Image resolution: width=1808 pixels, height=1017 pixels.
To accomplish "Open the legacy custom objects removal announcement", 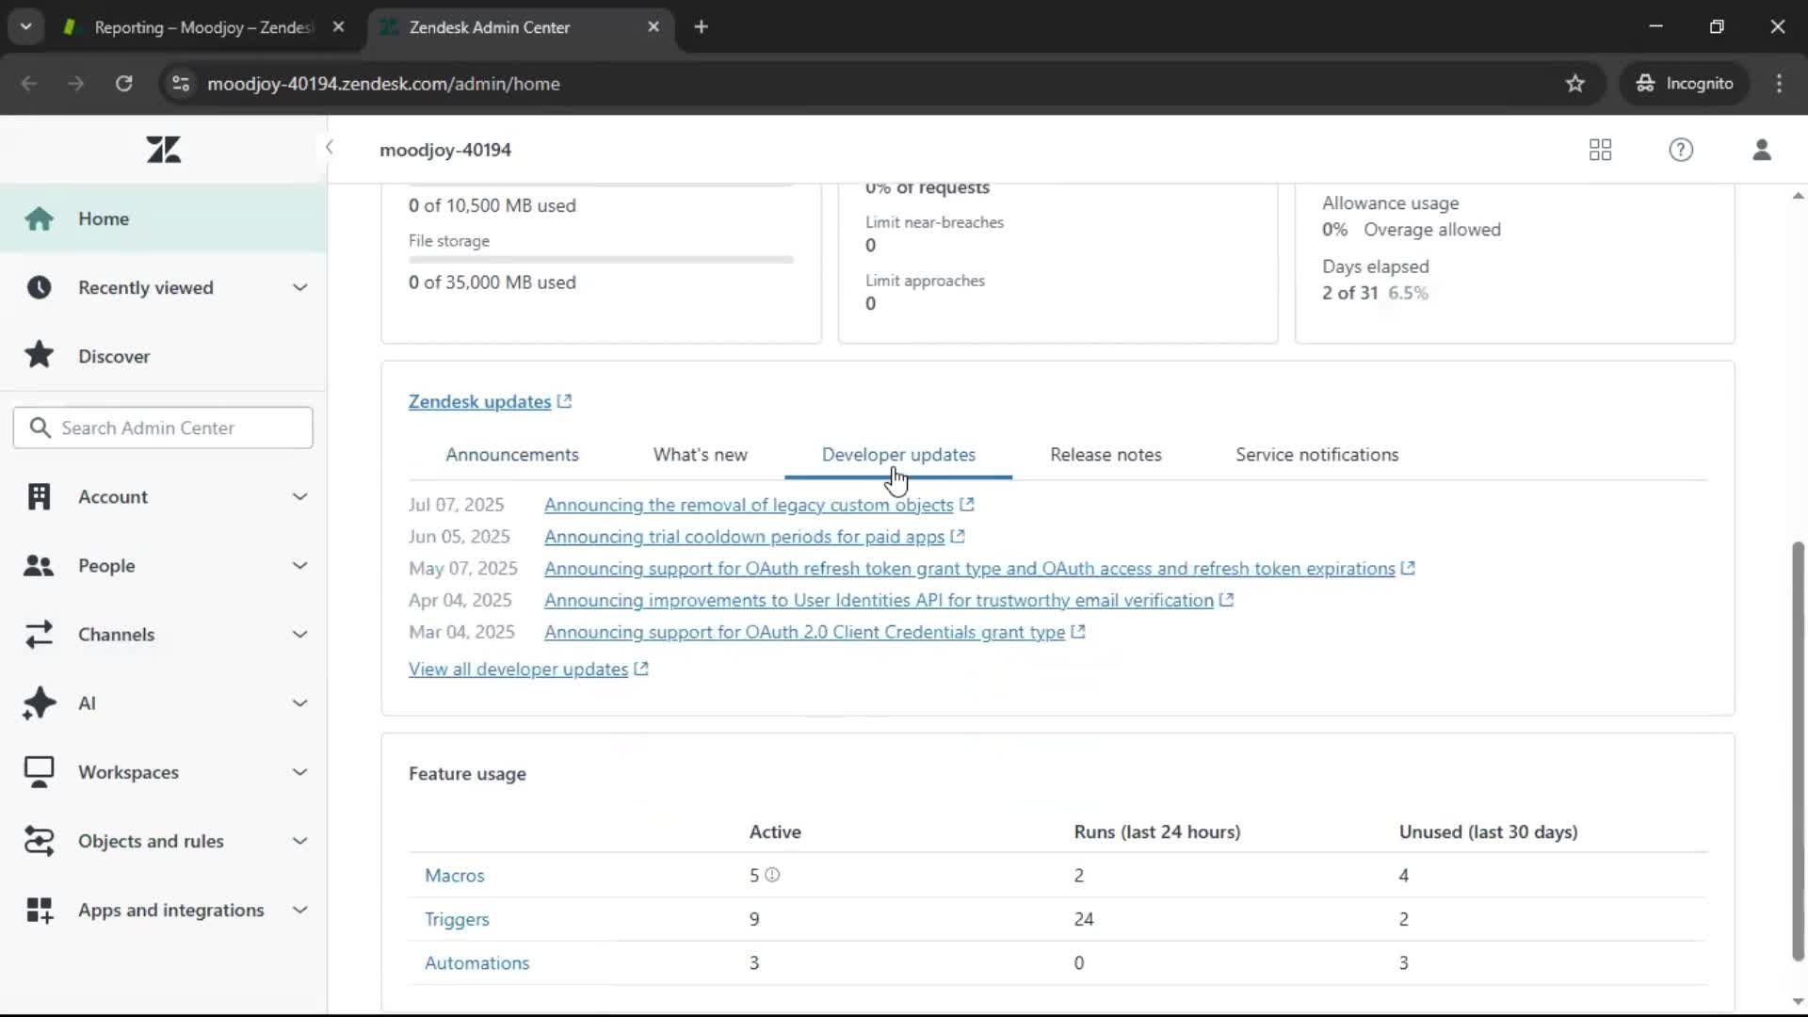I will pos(749,506).
